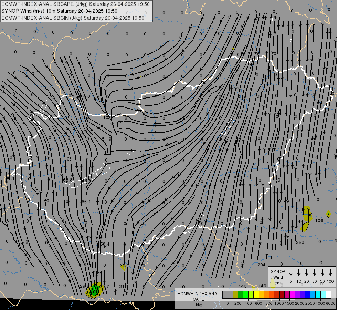The width and height of the screenshot is (337, 310).
Task: Click the 800 label on CAPE scale
Action: (269, 303)
